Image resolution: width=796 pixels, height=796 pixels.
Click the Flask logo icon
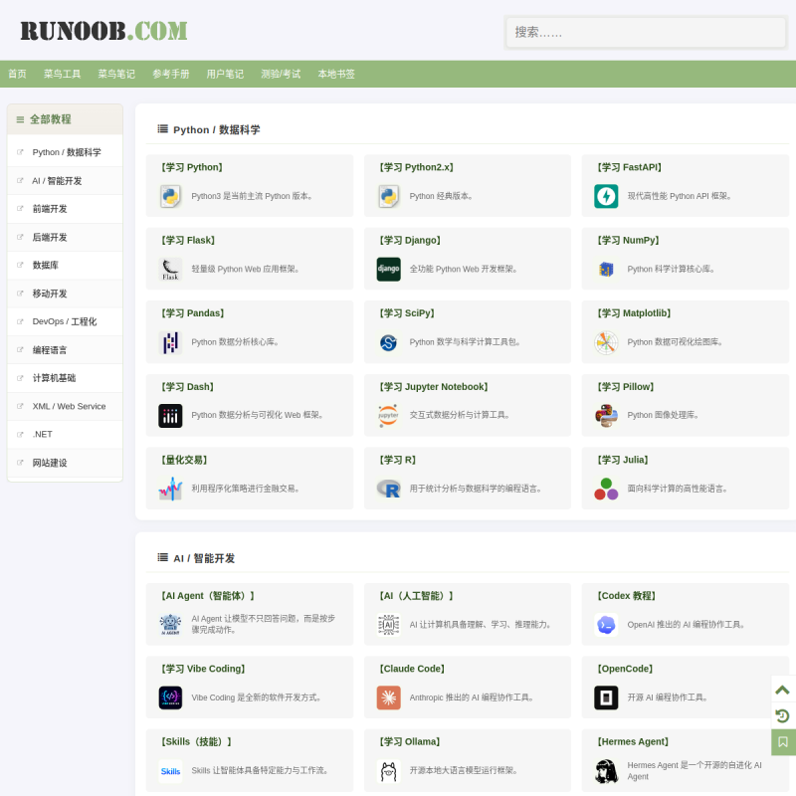pos(170,269)
